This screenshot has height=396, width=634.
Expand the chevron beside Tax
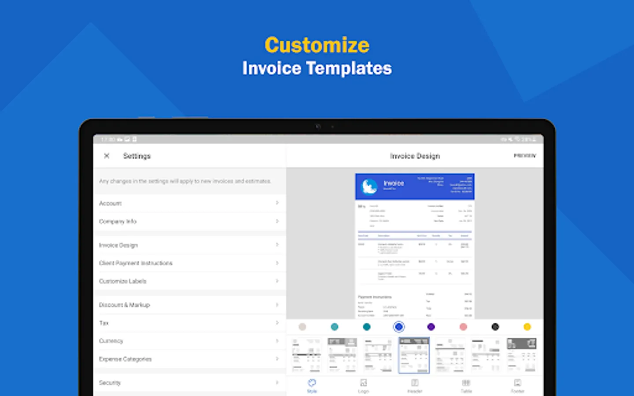click(x=277, y=323)
